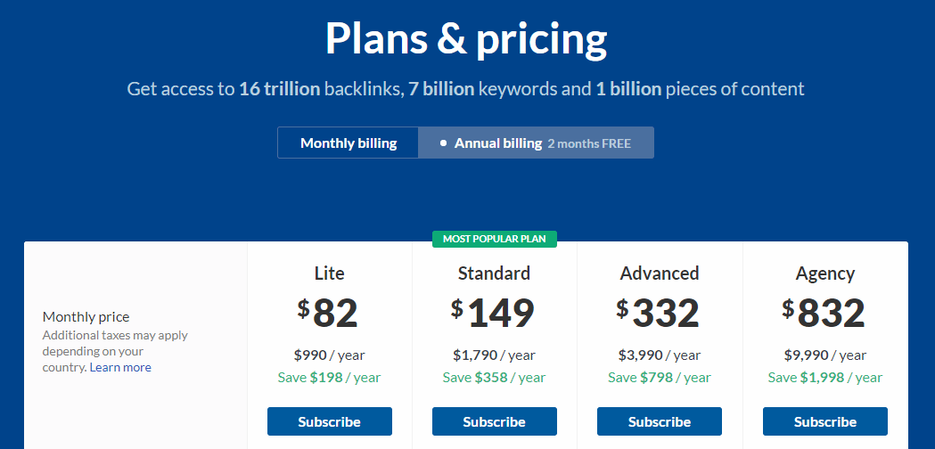Click the $832 Agency monthly price
The height and width of the screenshot is (449, 935).
[824, 313]
